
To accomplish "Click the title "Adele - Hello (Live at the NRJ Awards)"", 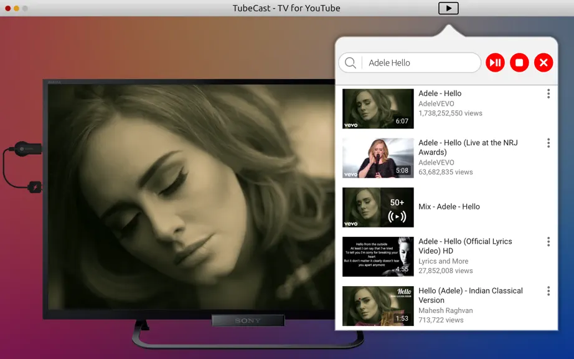I will (x=468, y=147).
